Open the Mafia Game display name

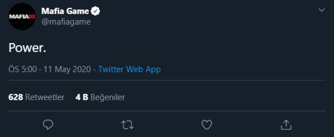tap(65, 11)
